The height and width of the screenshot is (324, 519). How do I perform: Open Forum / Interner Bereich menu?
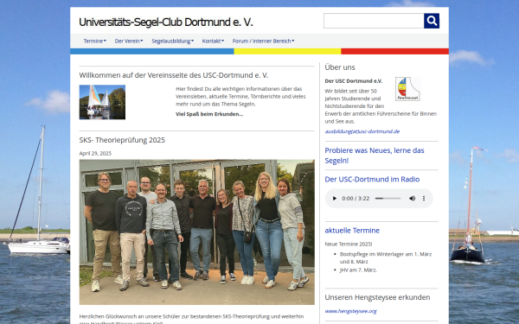[263, 41]
